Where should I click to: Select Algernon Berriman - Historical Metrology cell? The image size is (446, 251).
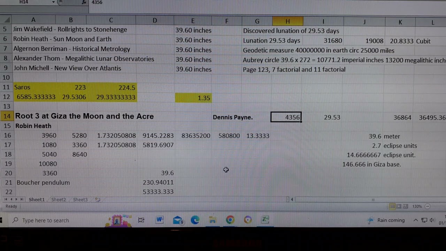(71, 49)
